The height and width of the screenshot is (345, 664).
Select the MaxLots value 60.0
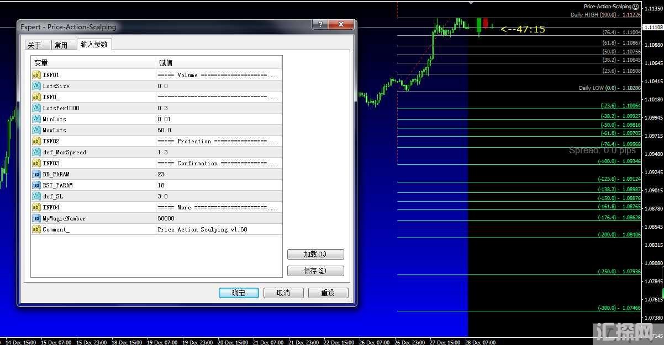[x=164, y=130]
